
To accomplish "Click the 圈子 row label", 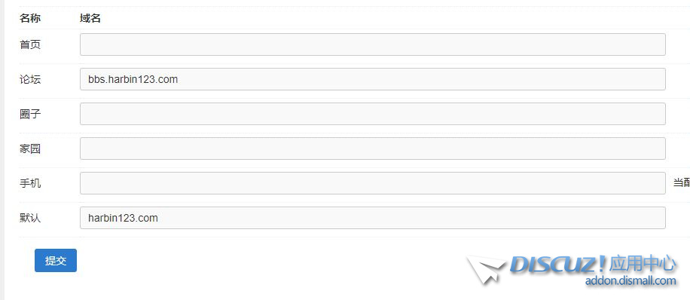I will (x=30, y=114).
